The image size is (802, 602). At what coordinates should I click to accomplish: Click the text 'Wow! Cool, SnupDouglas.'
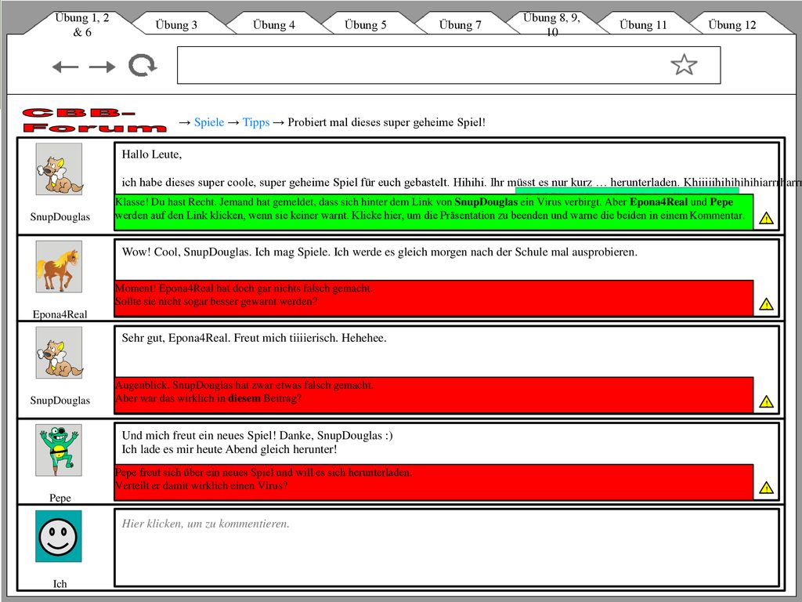[x=187, y=252]
